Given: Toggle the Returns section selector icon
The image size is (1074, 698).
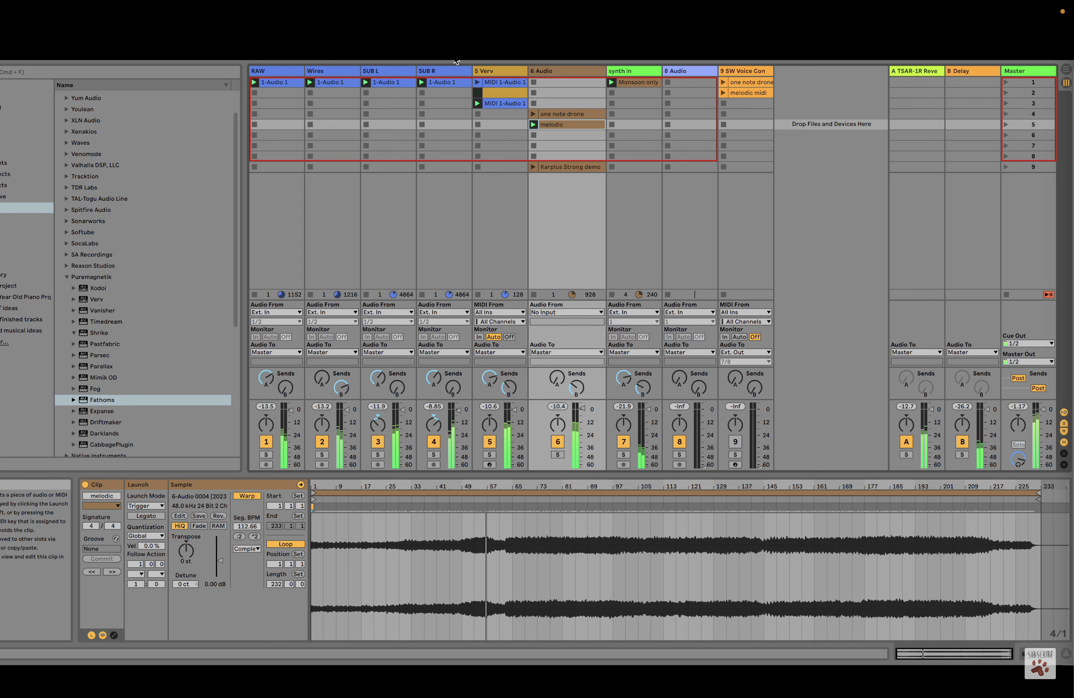Looking at the screenshot, I should tap(1064, 431).
